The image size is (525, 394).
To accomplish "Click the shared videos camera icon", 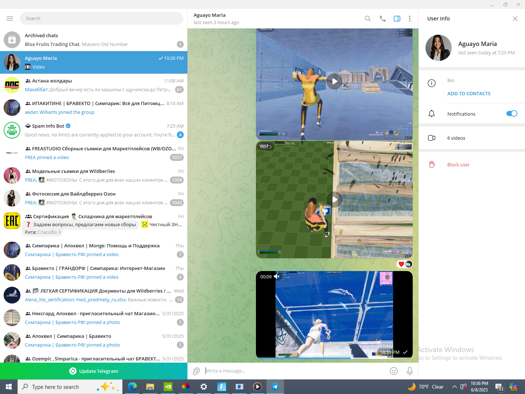I will 432,138.
